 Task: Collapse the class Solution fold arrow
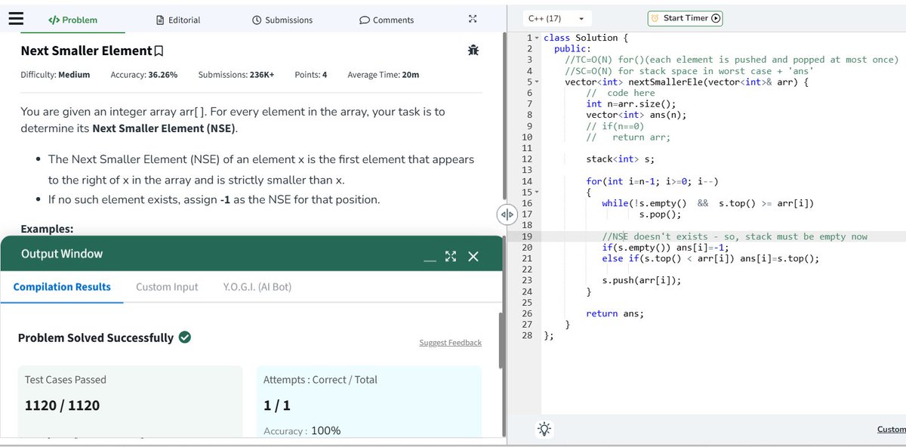pos(537,38)
